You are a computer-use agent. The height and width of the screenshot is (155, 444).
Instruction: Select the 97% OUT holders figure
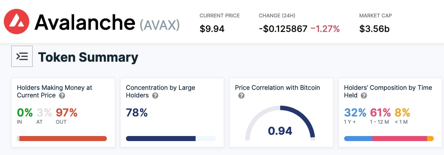coord(66,113)
